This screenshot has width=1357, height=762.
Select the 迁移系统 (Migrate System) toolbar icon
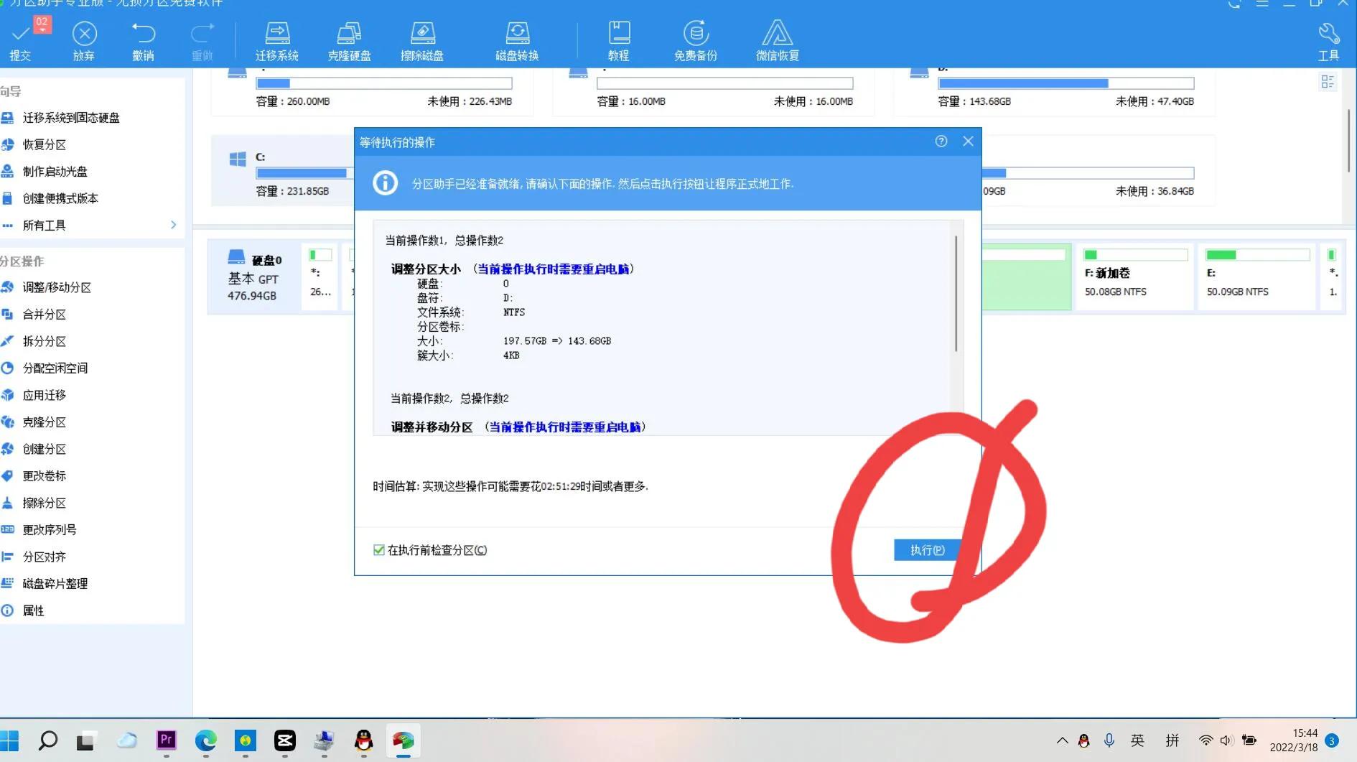coord(277,40)
